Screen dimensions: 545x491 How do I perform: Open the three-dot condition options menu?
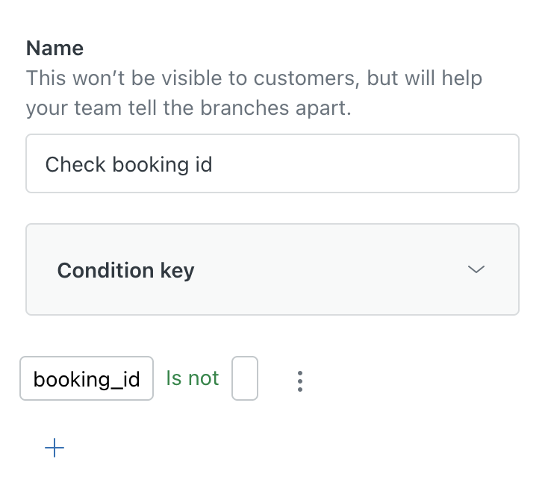299,380
